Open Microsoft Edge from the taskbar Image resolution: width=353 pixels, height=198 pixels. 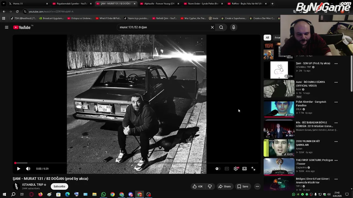pos(67,194)
